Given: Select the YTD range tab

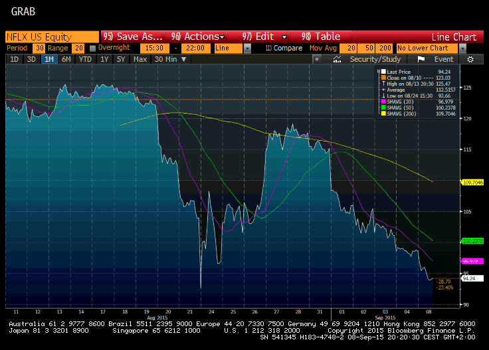Looking at the screenshot, I should click(x=85, y=59).
